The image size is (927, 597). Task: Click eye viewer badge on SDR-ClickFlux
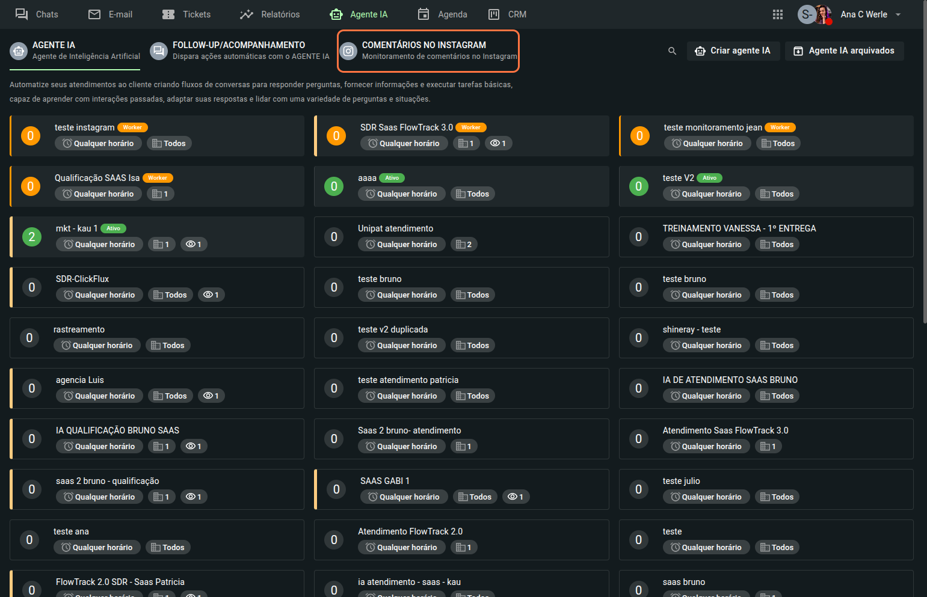(x=211, y=295)
